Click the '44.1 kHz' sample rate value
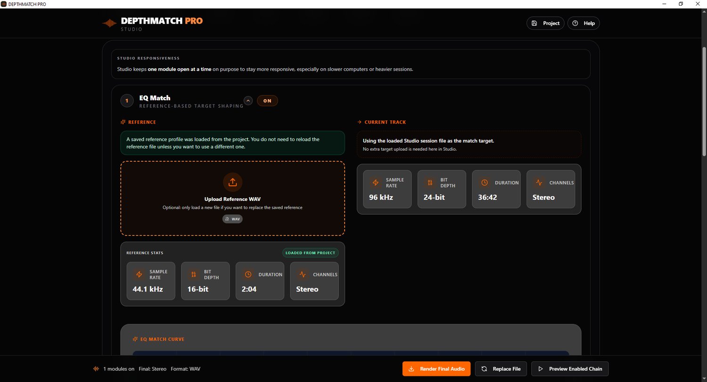Viewport: 707px width, 382px height. (x=148, y=289)
